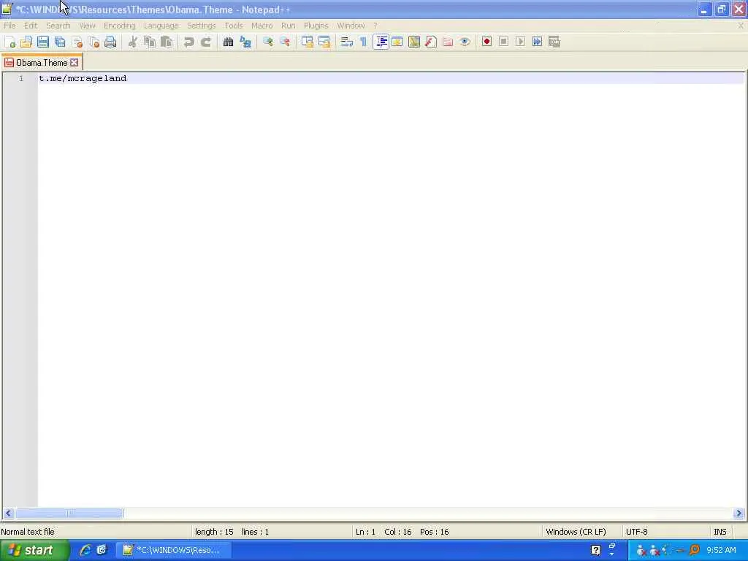Click the Notepad++ taskbar button
This screenshot has width=748, height=561.
coord(174,551)
